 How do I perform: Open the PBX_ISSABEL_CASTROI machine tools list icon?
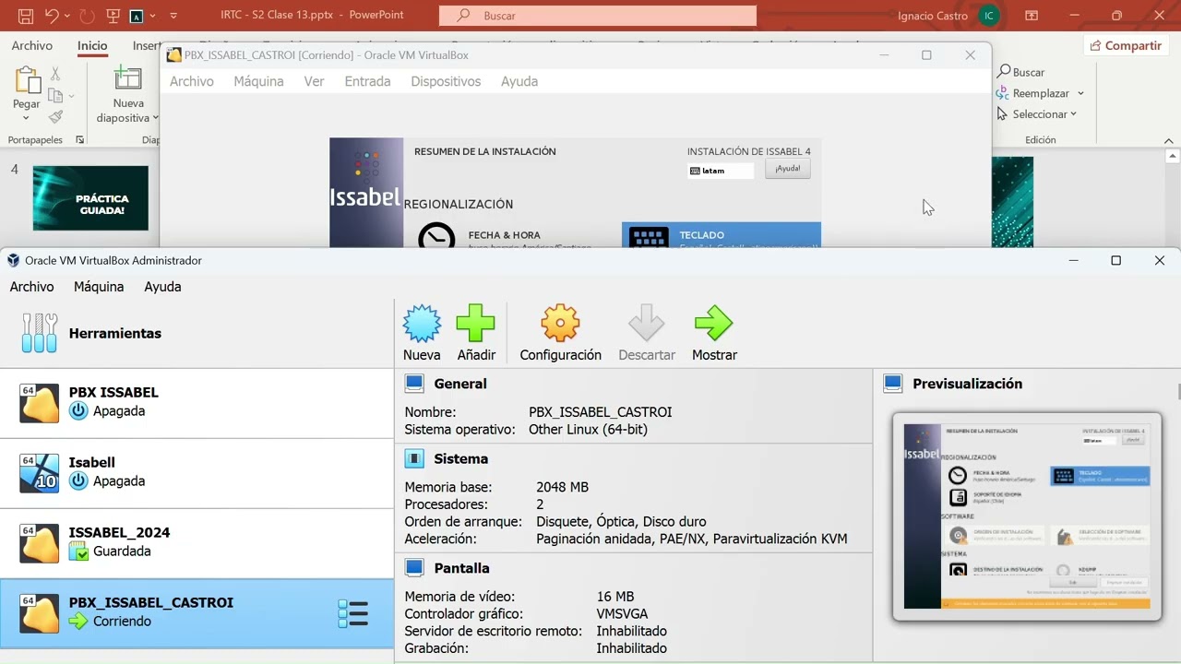point(353,613)
